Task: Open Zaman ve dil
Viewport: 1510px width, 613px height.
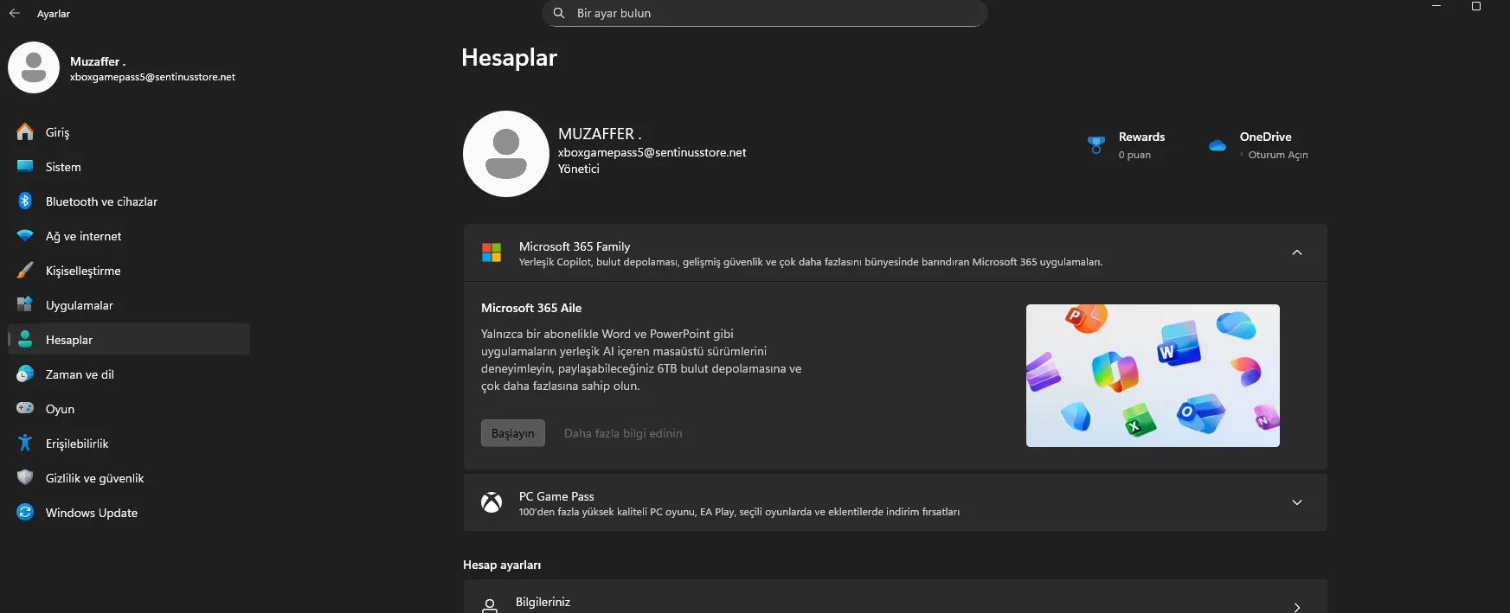Action: coord(129,374)
